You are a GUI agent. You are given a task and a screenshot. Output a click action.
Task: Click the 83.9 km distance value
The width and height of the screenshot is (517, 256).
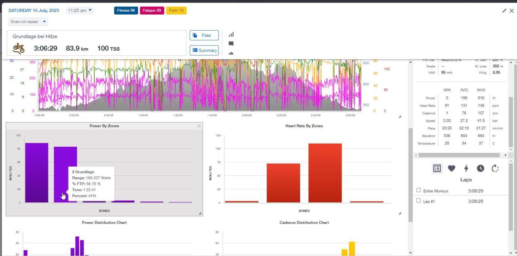coord(77,48)
